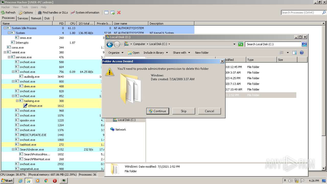The image size is (327, 184).
Task: Collapse the taskeng.exe tree node
Action: 17,101
